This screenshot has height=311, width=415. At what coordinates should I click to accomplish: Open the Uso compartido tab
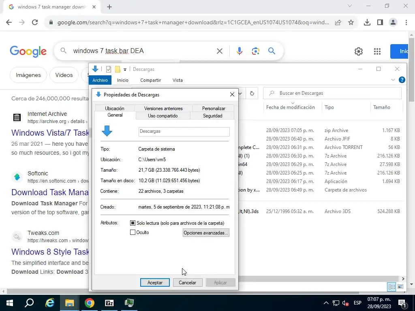(163, 115)
